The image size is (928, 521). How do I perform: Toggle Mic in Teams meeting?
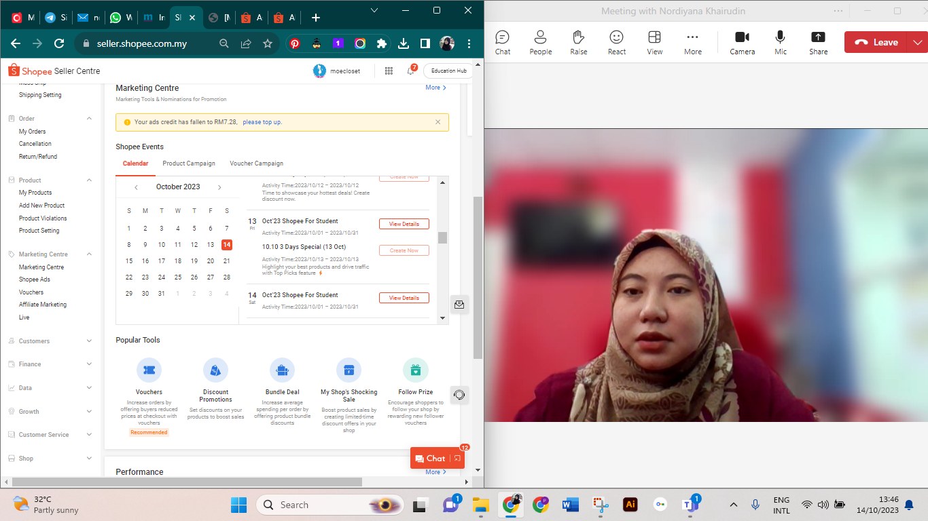(781, 42)
